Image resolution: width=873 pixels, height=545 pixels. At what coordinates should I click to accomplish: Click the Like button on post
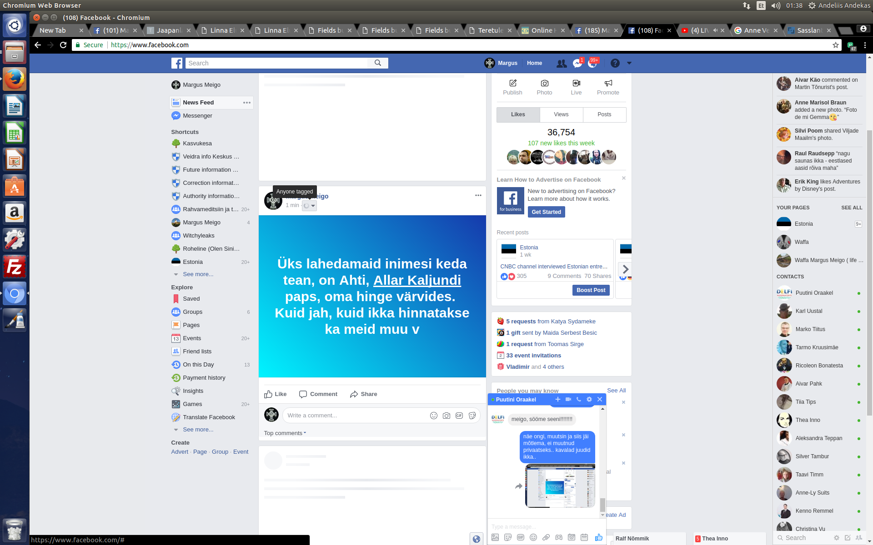click(276, 394)
